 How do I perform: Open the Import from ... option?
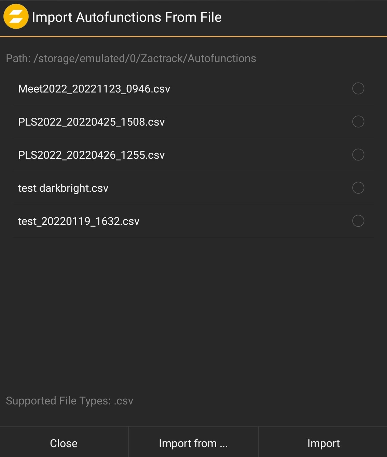click(193, 443)
